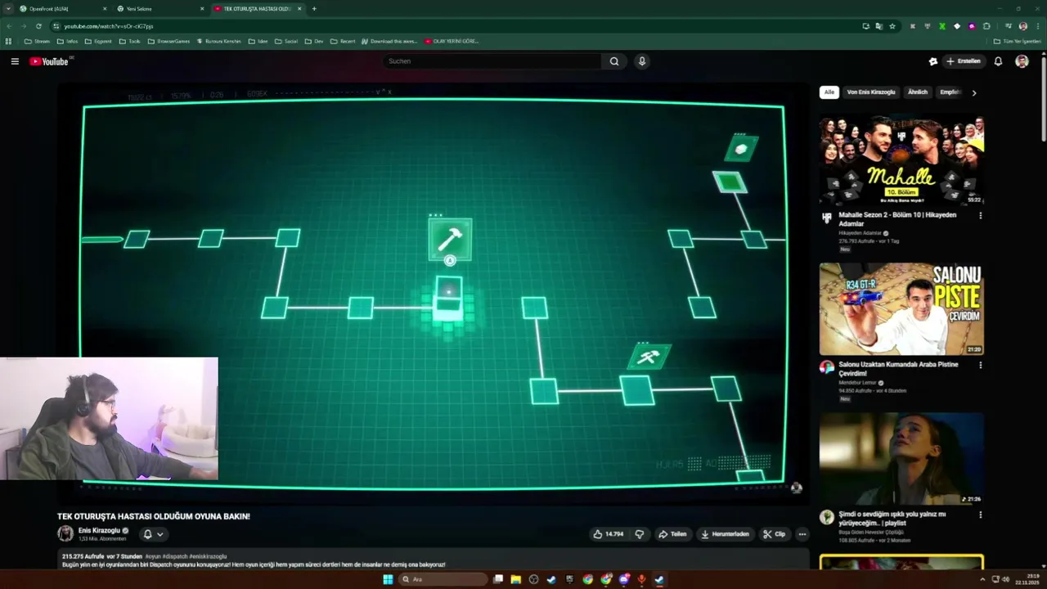Open the Şimdi o sevdiğim playlist thumbnail
The image size is (1047, 589).
[x=901, y=458]
